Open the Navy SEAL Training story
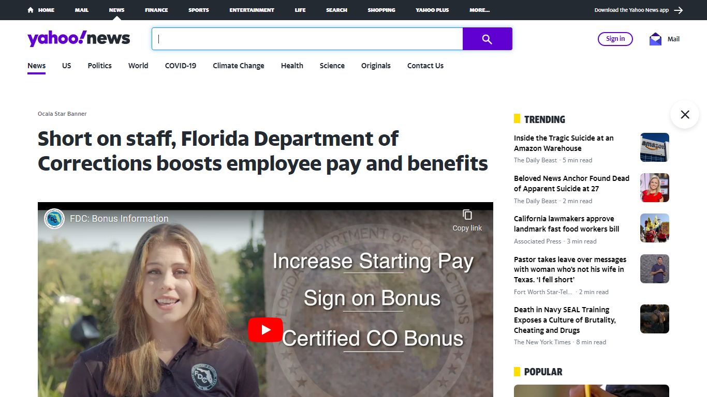Viewport: 707px width, 397px height. tap(565, 320)
